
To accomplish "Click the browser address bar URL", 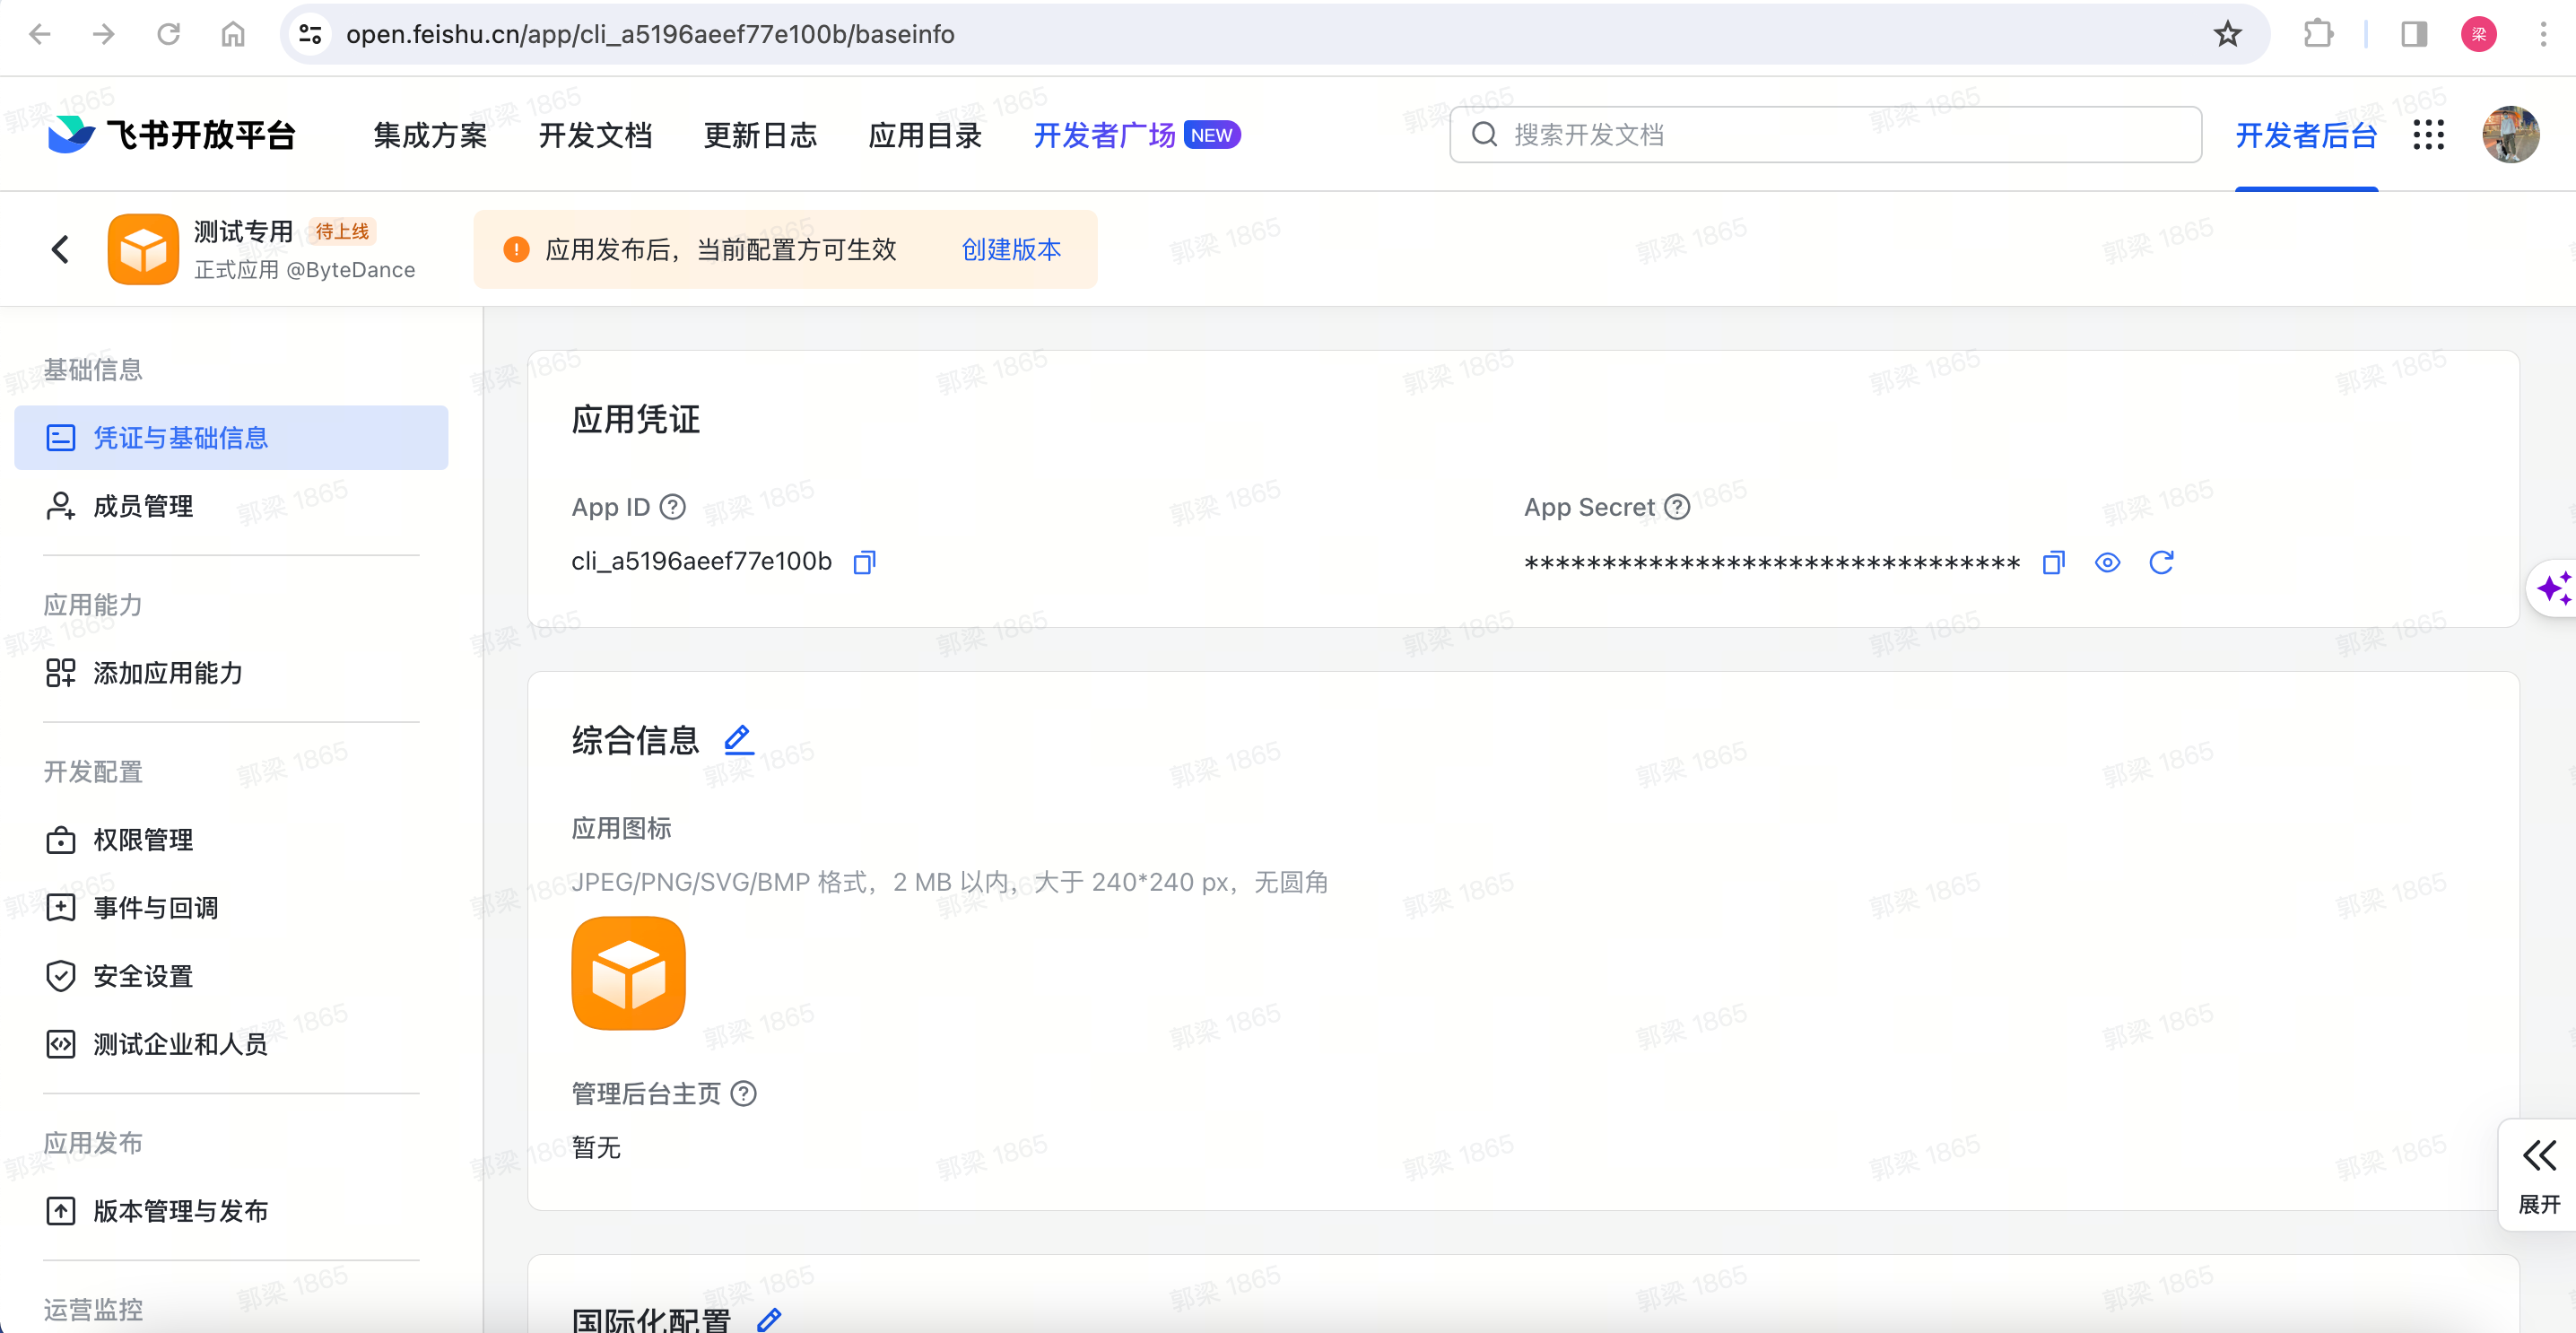I will tap(650, 34).
